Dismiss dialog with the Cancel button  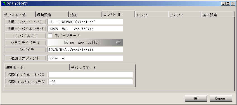click(x=221, y=99)
